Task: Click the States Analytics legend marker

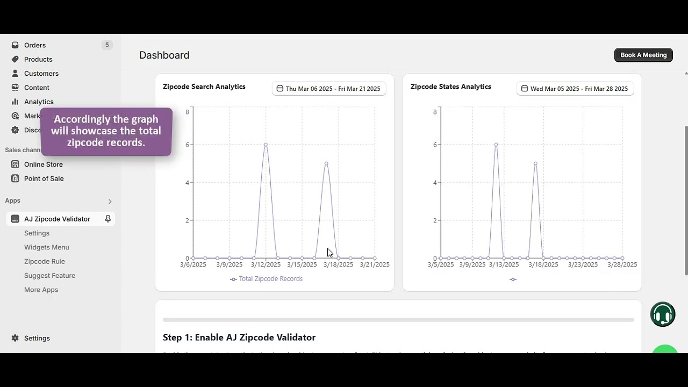Action: click(513, 279)
